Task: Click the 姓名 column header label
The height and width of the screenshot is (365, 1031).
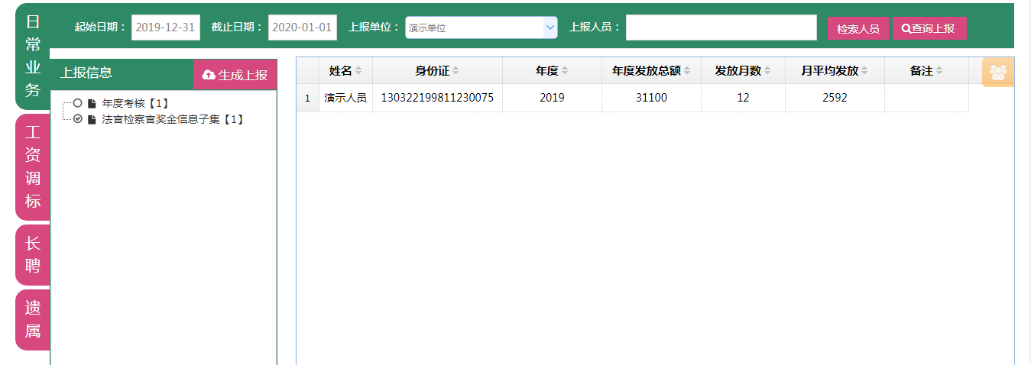Action: click(340, 71)
